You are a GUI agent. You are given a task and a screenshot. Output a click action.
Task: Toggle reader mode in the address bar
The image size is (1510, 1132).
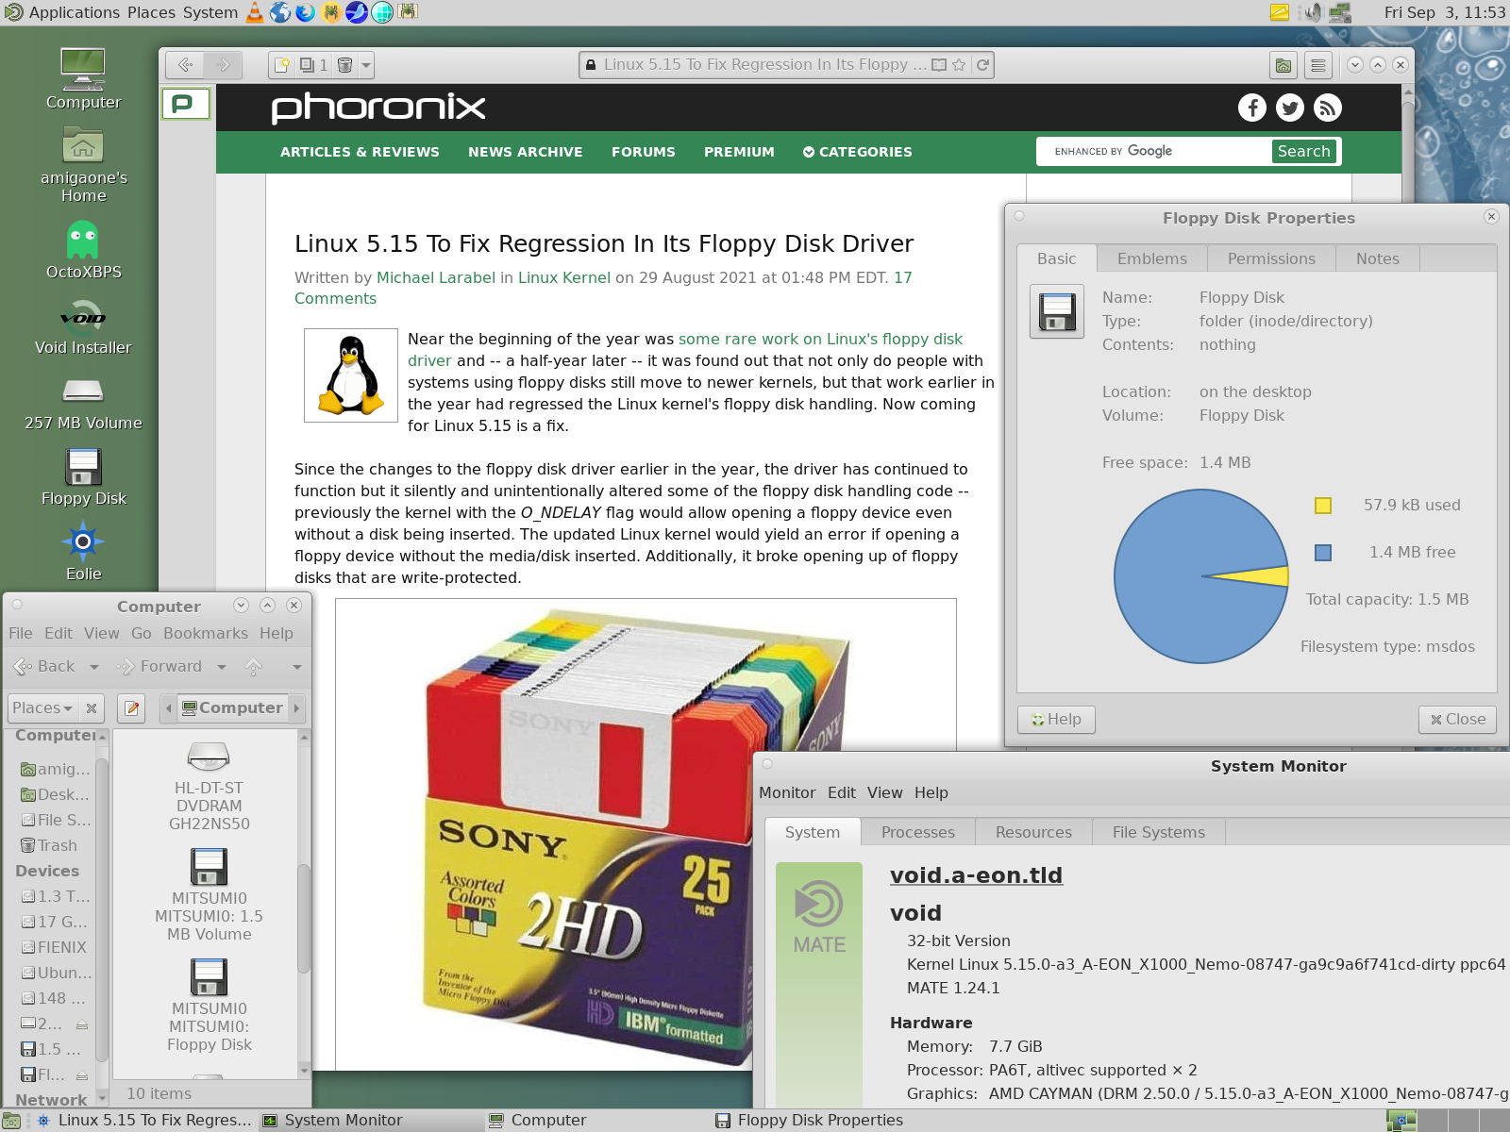938,65
